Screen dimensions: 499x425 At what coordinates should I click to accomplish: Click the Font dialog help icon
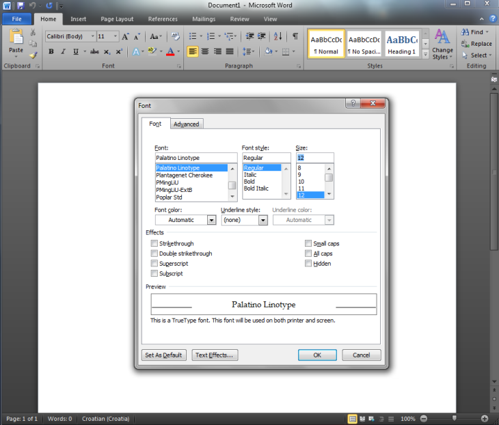pyautogui.click(x=353, y=105)
